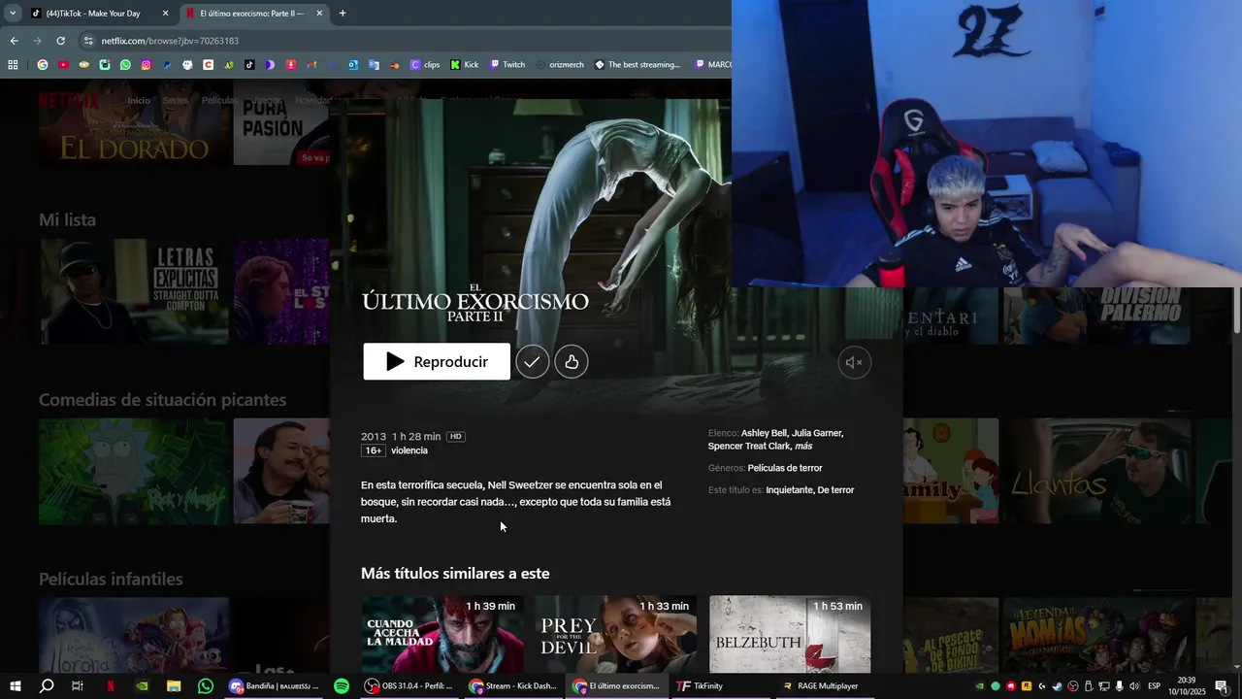View site information icon in address bar

88,41
